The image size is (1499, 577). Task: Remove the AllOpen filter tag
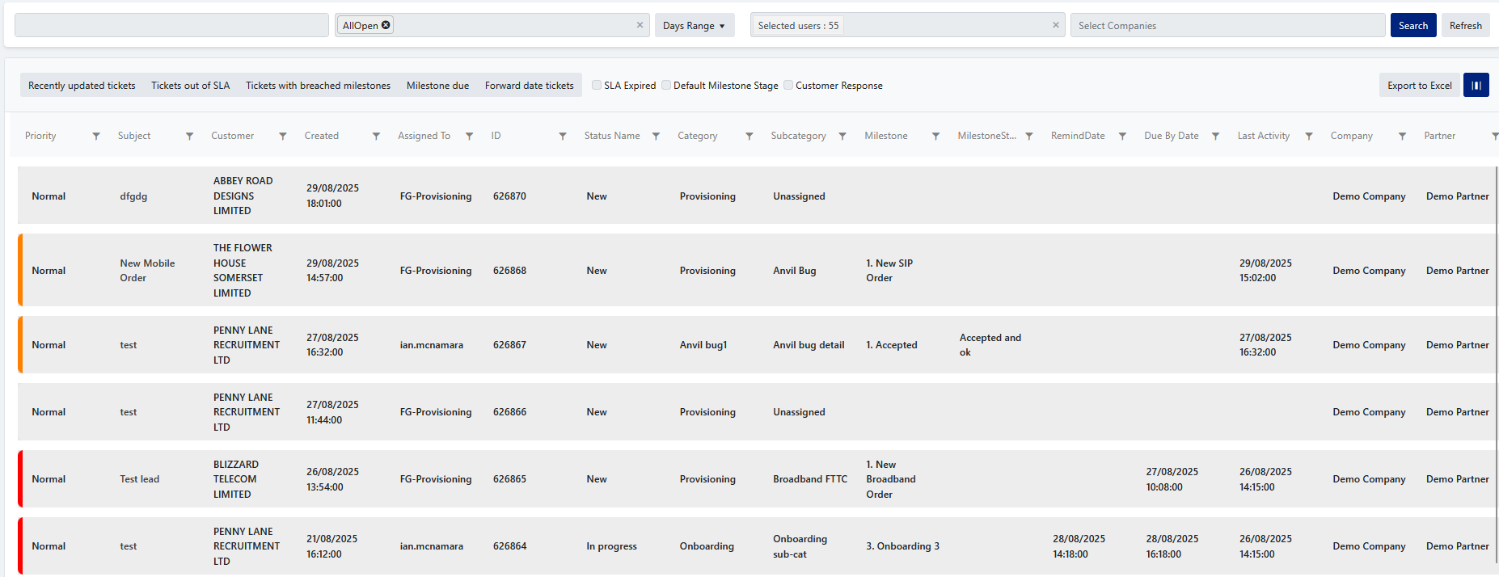point(386,25)
